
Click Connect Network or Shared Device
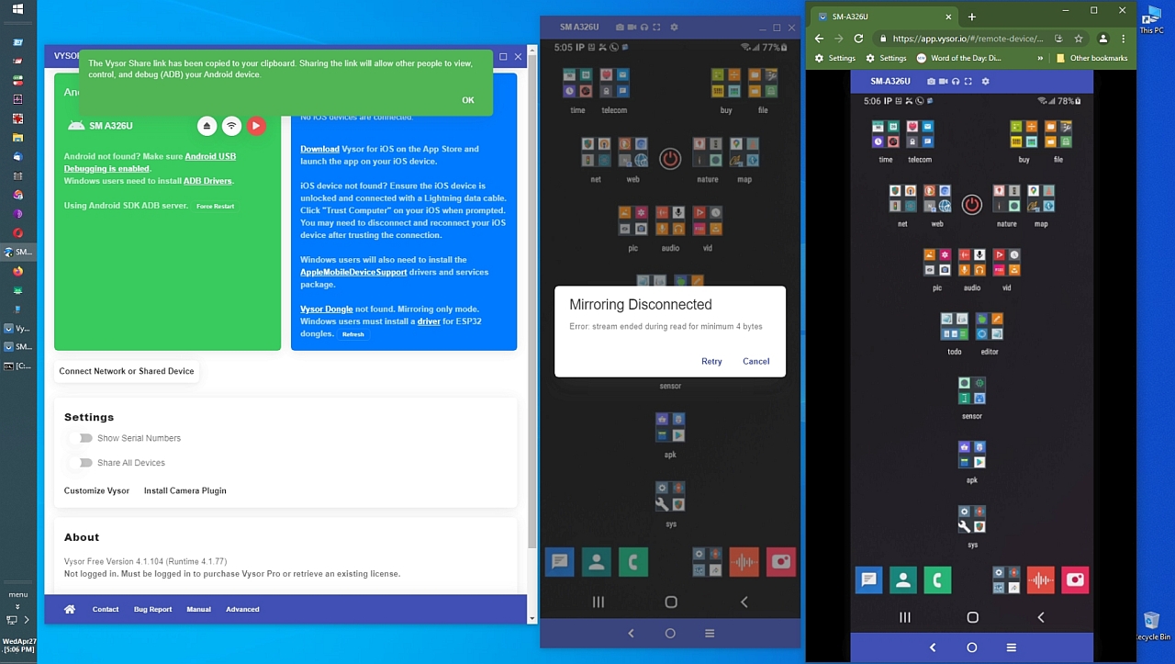127,371
